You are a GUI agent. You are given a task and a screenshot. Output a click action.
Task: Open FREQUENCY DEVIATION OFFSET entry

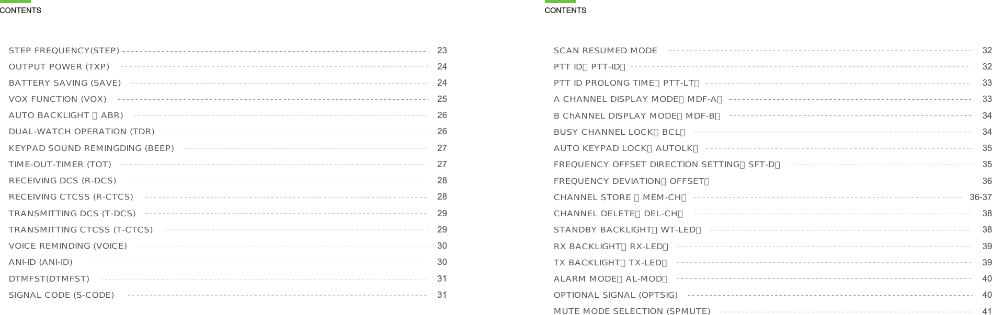[632, 181]
